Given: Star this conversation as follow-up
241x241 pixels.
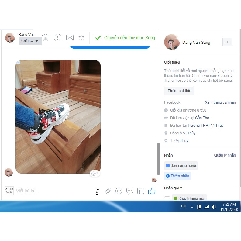Looking at the screenshot, I should (x=81, y=38).
